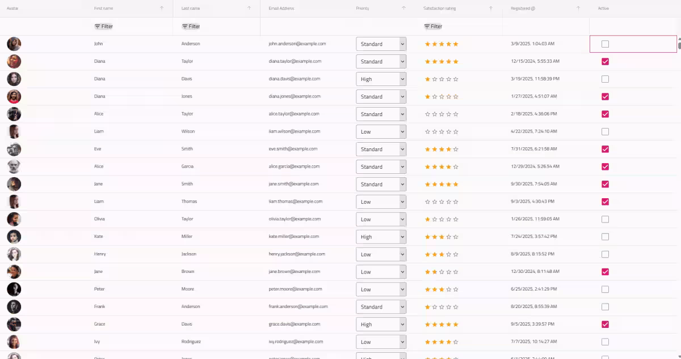Check Active box for Liam Wilson

(x=605, y=132)
